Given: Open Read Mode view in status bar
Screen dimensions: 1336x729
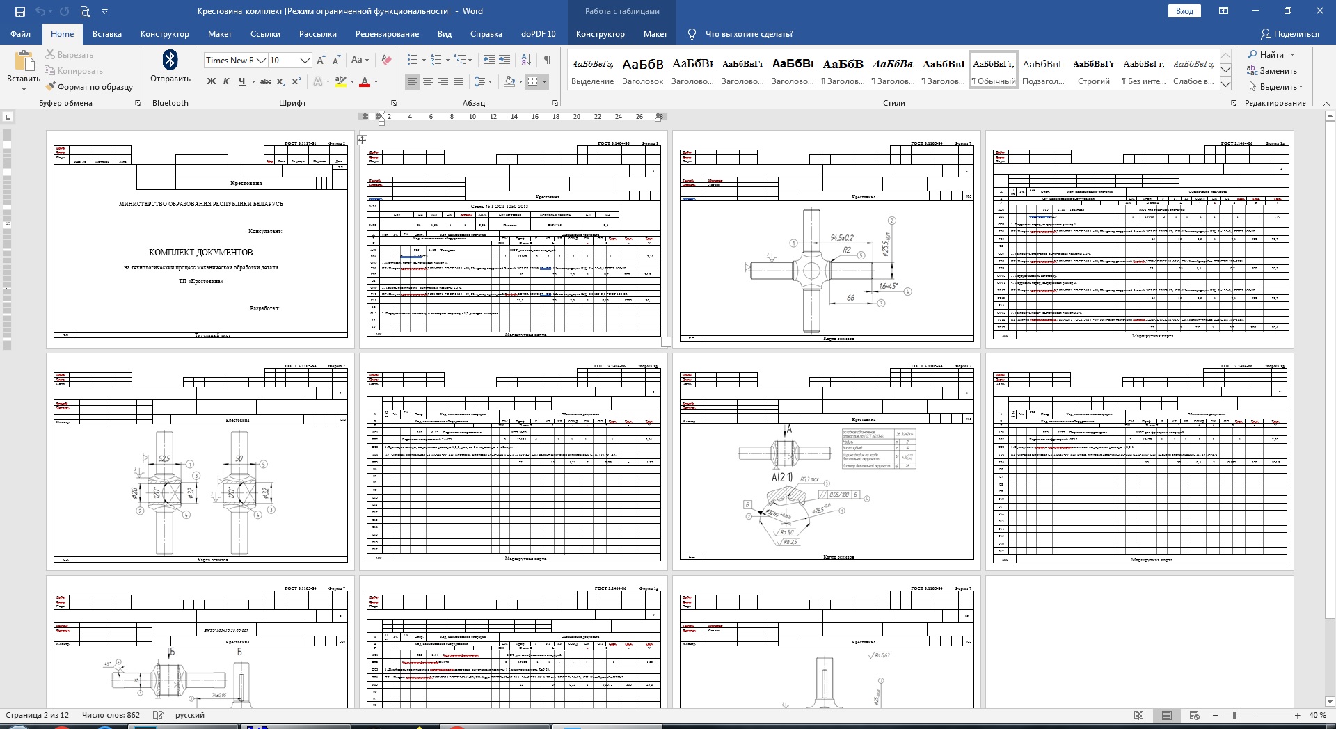Looking at the screenshot, I should click(1138, 715).
